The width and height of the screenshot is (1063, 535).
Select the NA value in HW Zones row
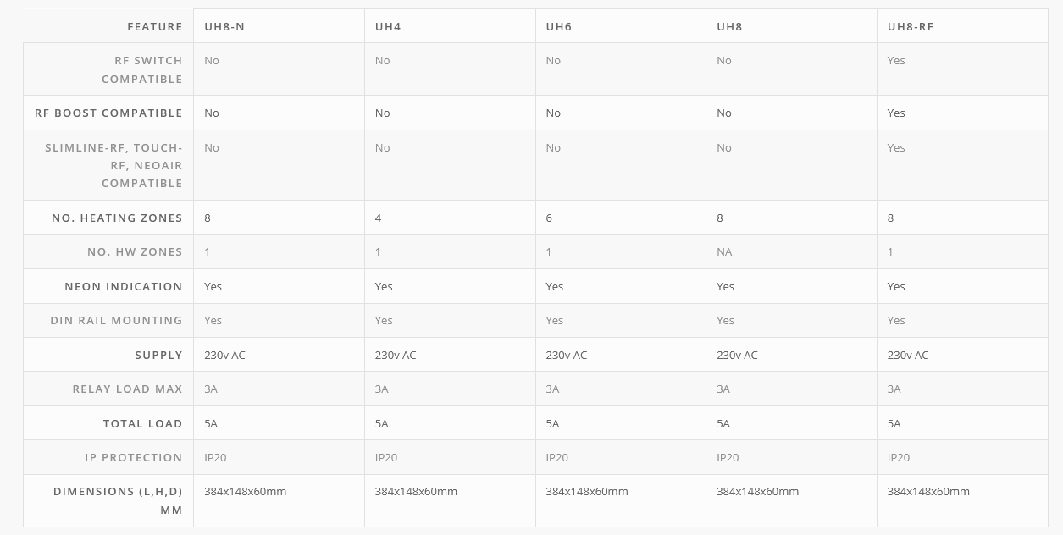tap(724, 251)
